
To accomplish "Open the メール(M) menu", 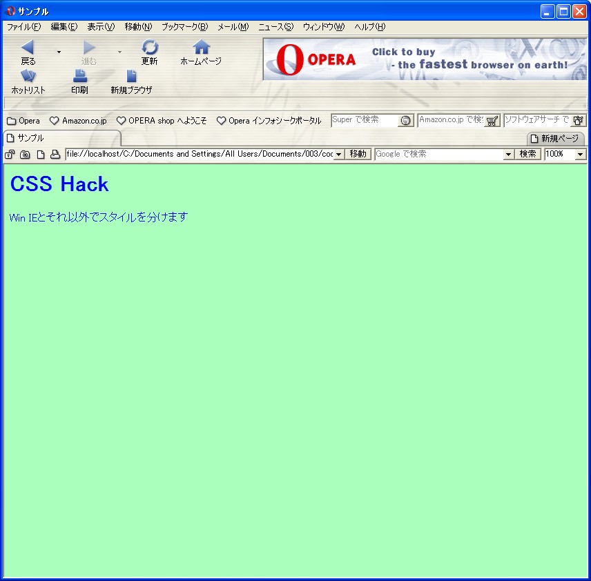I will point(233,27).
